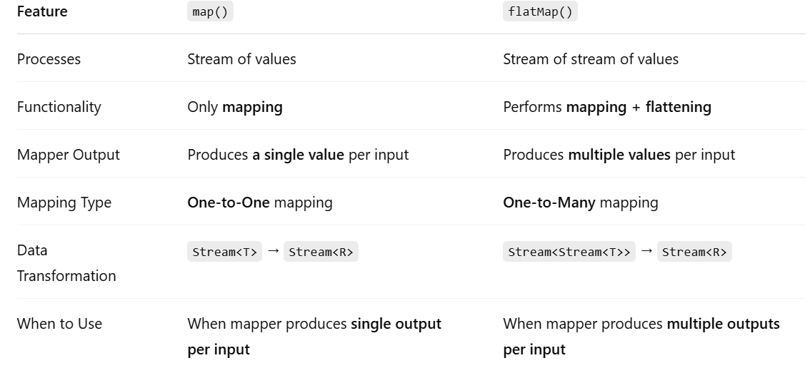Click 'Produces a single value per input'
810x368 pixels.
pyautogui.click(x=298, y=155)
